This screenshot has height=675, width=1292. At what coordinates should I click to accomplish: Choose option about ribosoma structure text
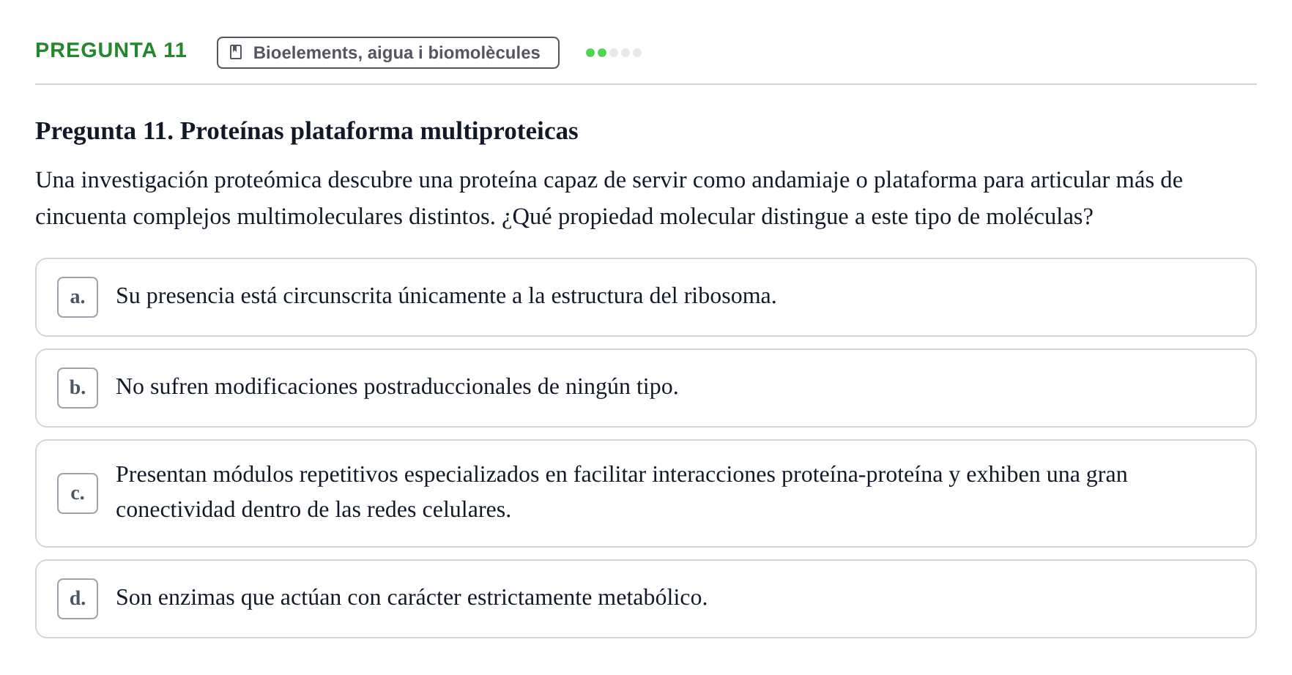point(446,296)
